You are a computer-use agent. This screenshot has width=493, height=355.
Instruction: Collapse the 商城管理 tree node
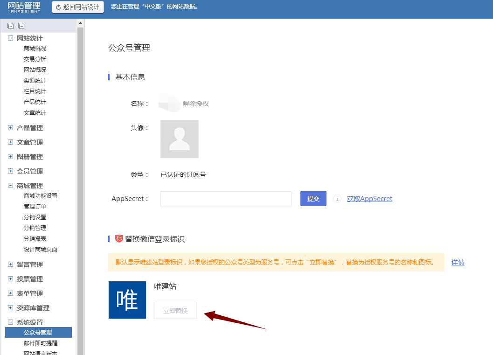(10, 186)
